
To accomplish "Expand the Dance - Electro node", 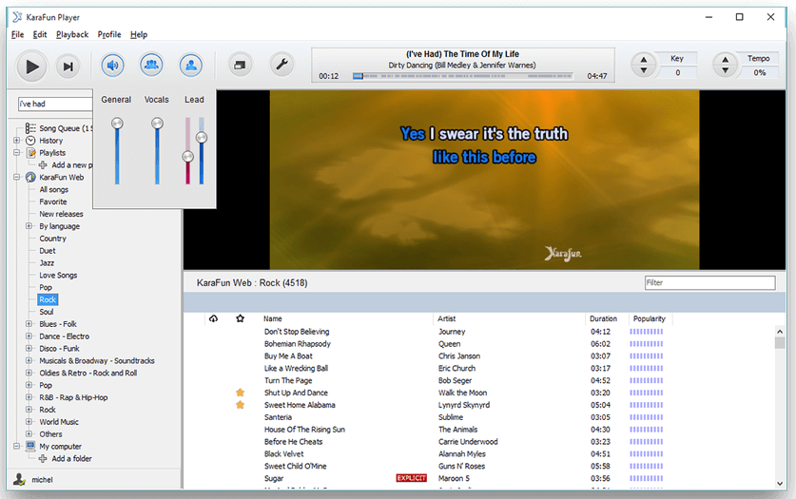I will 29,336.
